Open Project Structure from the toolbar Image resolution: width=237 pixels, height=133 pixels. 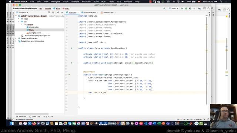point(200,8)
